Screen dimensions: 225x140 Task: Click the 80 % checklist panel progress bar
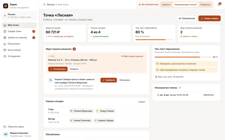click(183, 57)
